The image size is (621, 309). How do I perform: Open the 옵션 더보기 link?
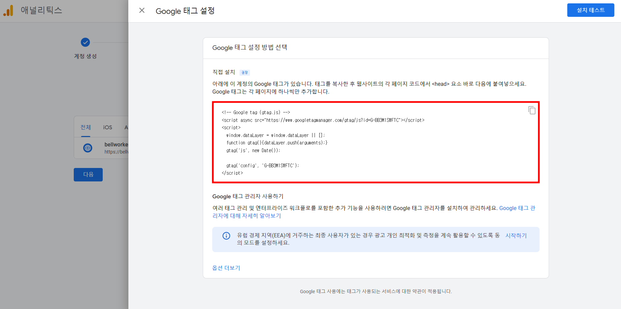click(226, 268)
